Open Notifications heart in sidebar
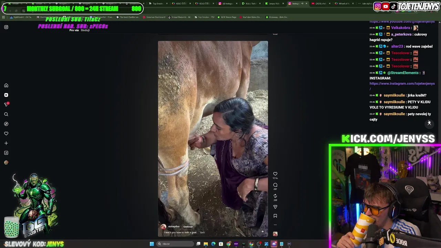Image resolution: width=441 pixels, height=248 pixels. coord(6,134)
